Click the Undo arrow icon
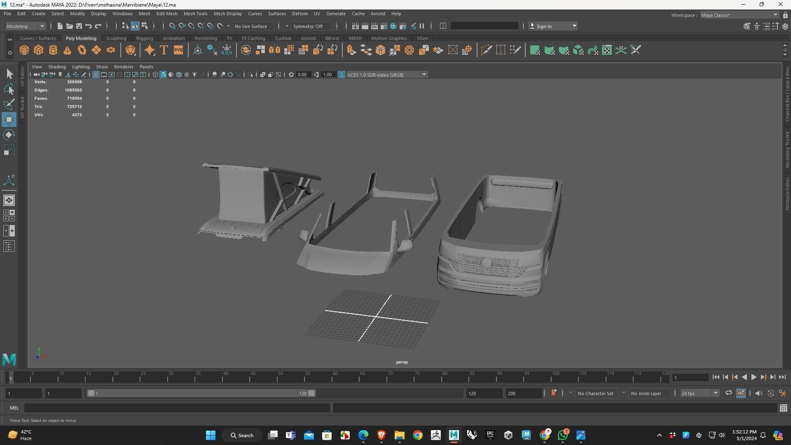Screen dimensions: 791x445 88,26
